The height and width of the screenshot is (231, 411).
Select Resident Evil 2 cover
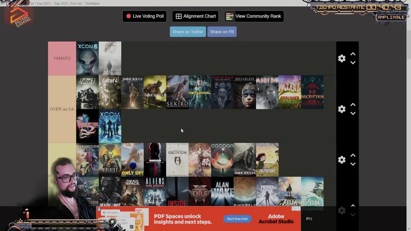(87, 126)
